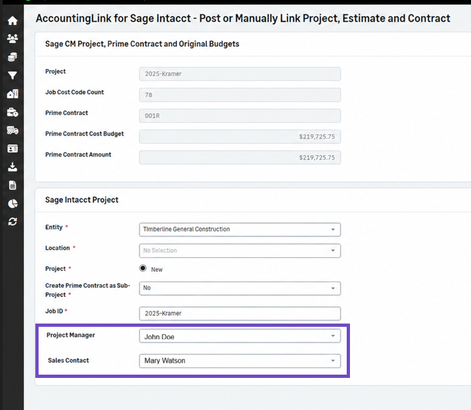The image size is (471, 410).
Task: Open the coins stack sidebar icon
Action: point(12,57)
